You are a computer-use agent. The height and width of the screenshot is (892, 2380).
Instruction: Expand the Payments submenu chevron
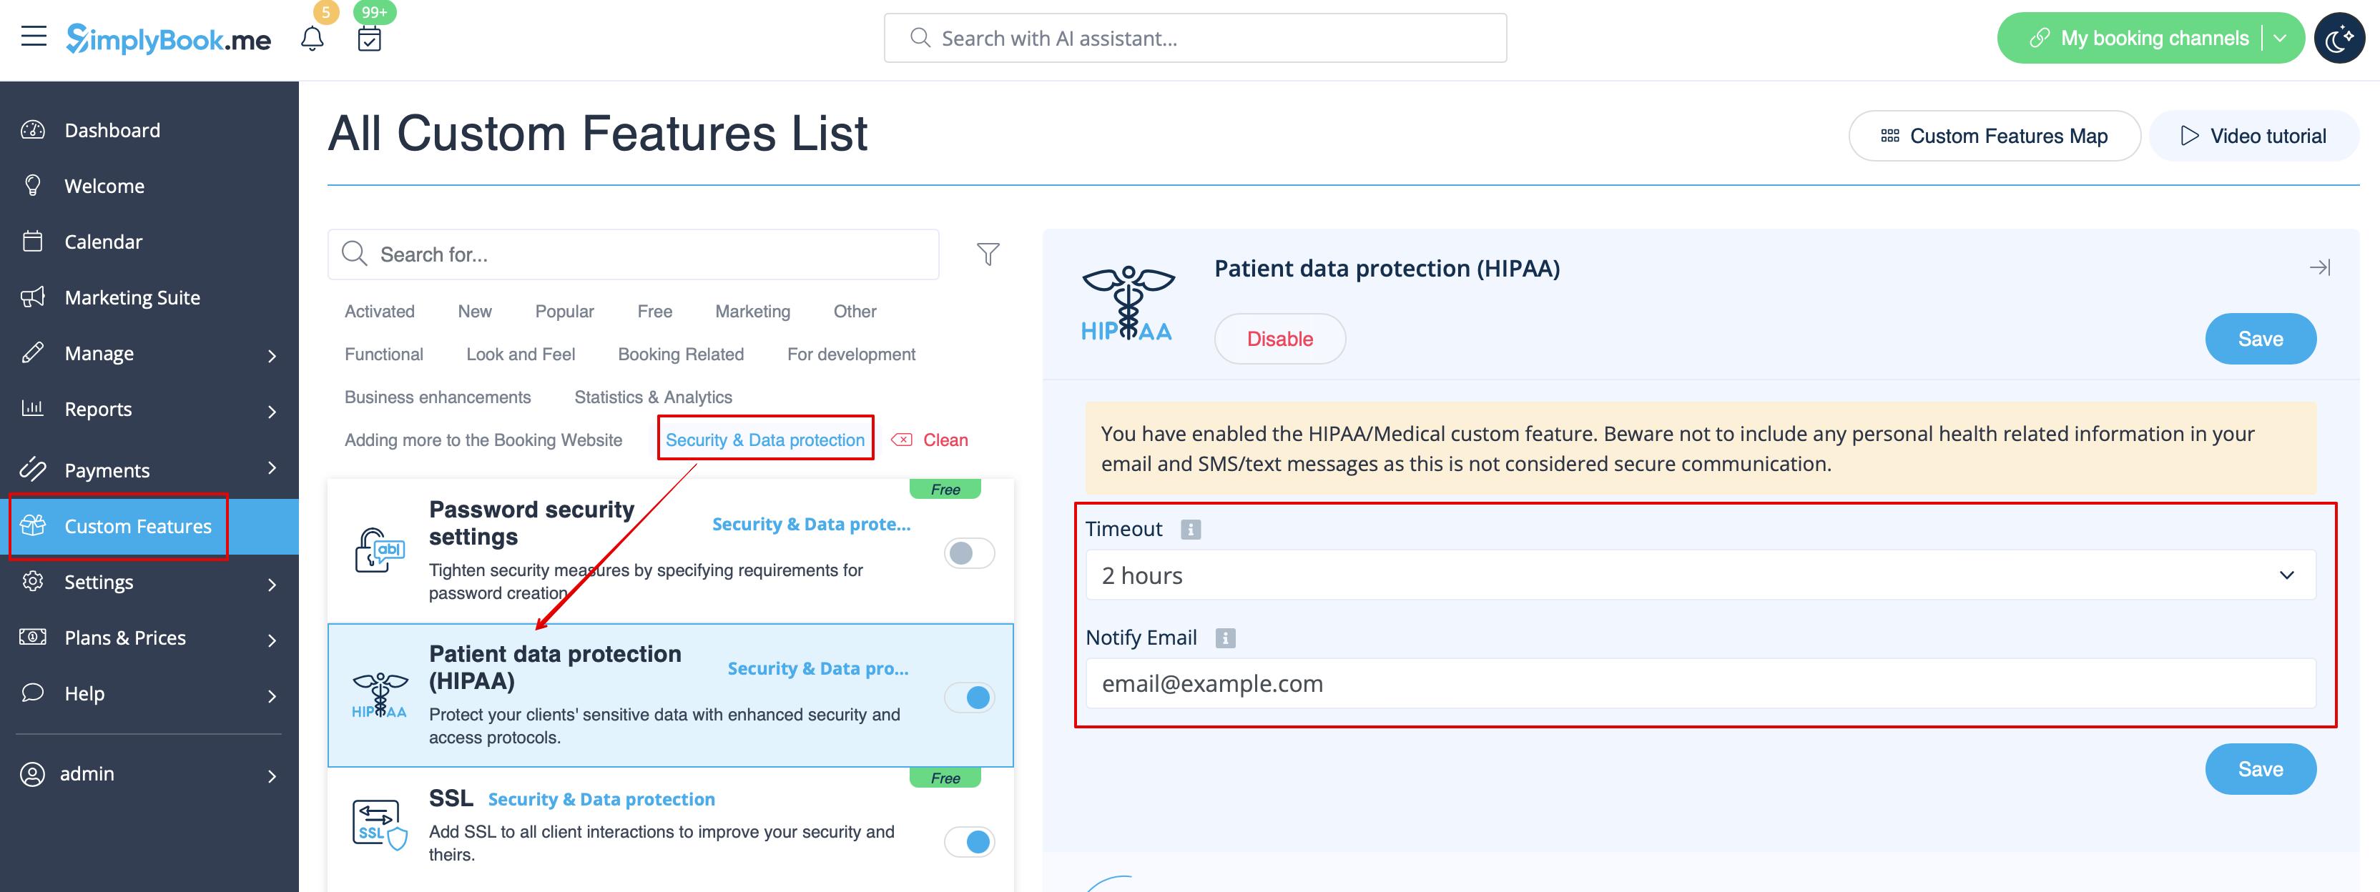click(272, 467)
